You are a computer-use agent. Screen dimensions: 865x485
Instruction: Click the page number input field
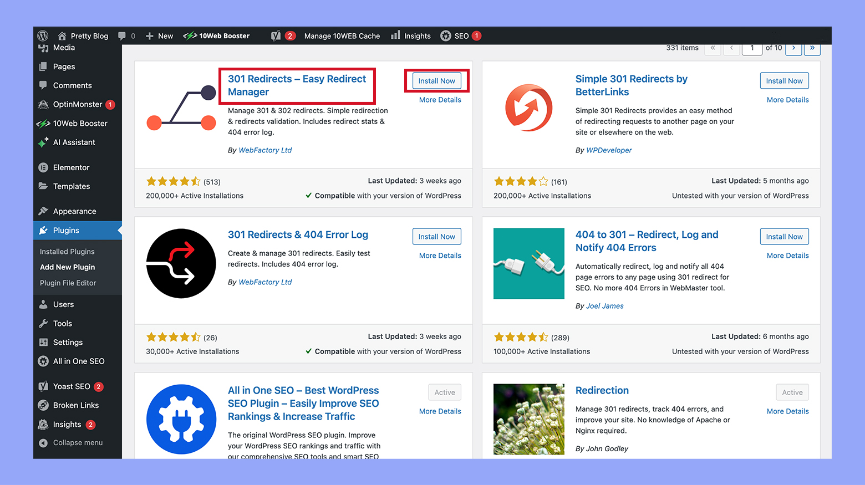coord(752,48)
